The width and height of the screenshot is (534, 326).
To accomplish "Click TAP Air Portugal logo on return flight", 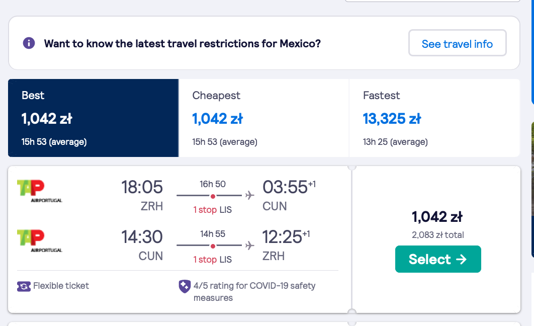I will [x=40, y=241].
